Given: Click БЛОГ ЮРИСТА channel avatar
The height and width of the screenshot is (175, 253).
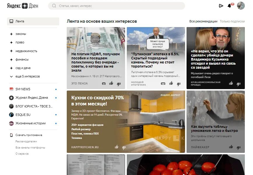Looking at the screenshot, I should [x=11, y=106].
